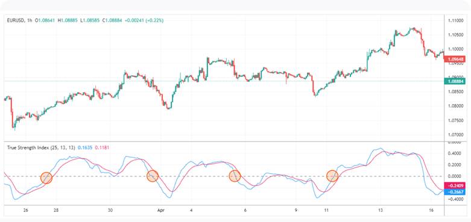This screenshot has width=471, height=222.
Task: Click the blue -0.2667 indicator label
Action: pyautogui.click(x=455, y=192)
